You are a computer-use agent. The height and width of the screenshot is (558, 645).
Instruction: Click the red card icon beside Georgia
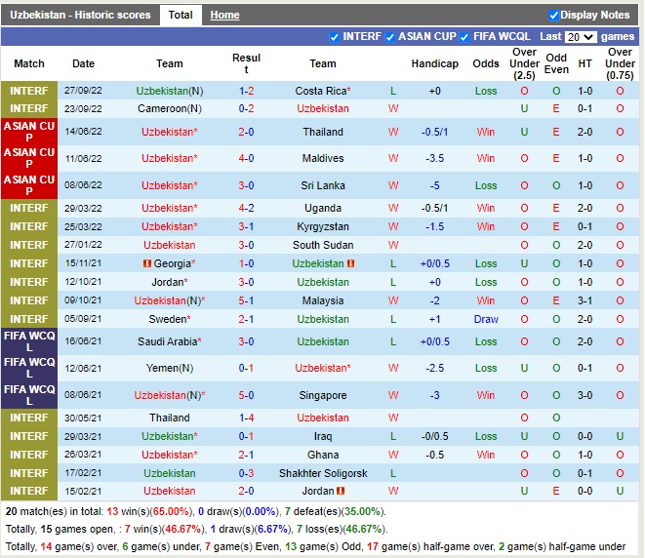(147, 264)
